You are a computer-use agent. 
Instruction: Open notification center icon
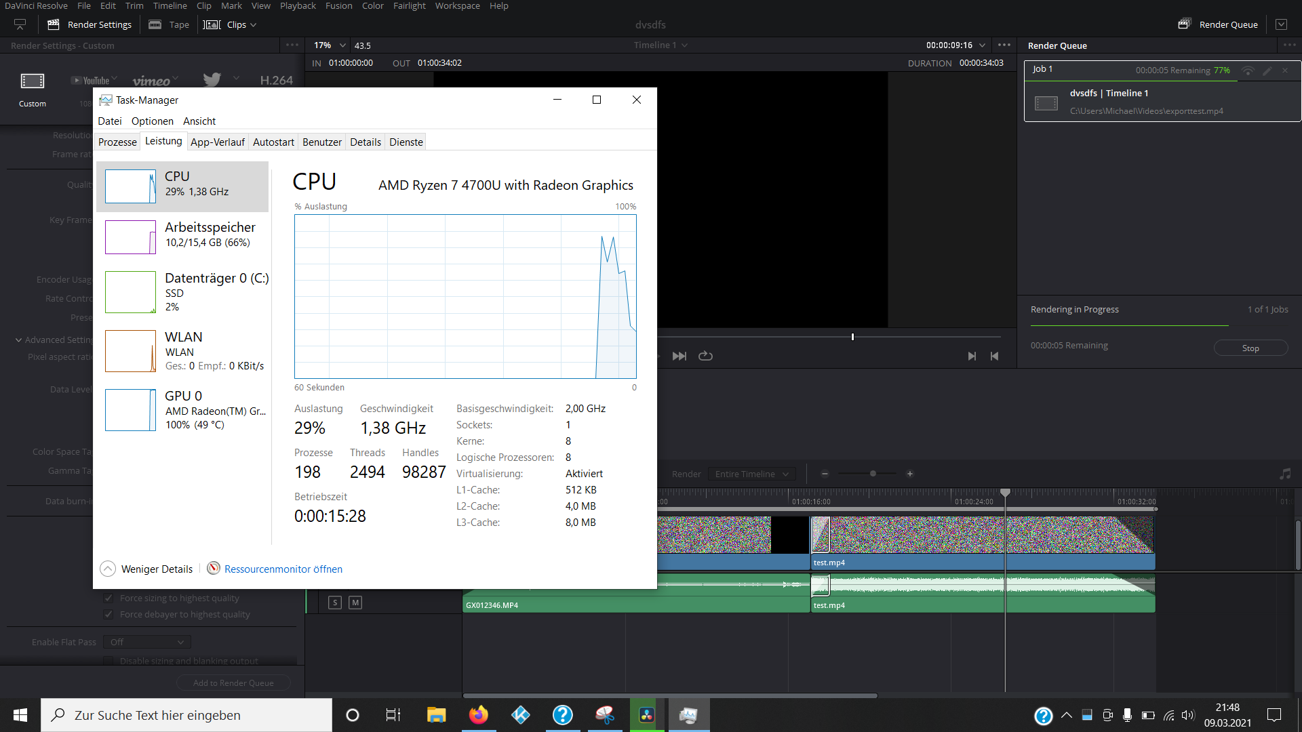click(x=1274, y=715)
